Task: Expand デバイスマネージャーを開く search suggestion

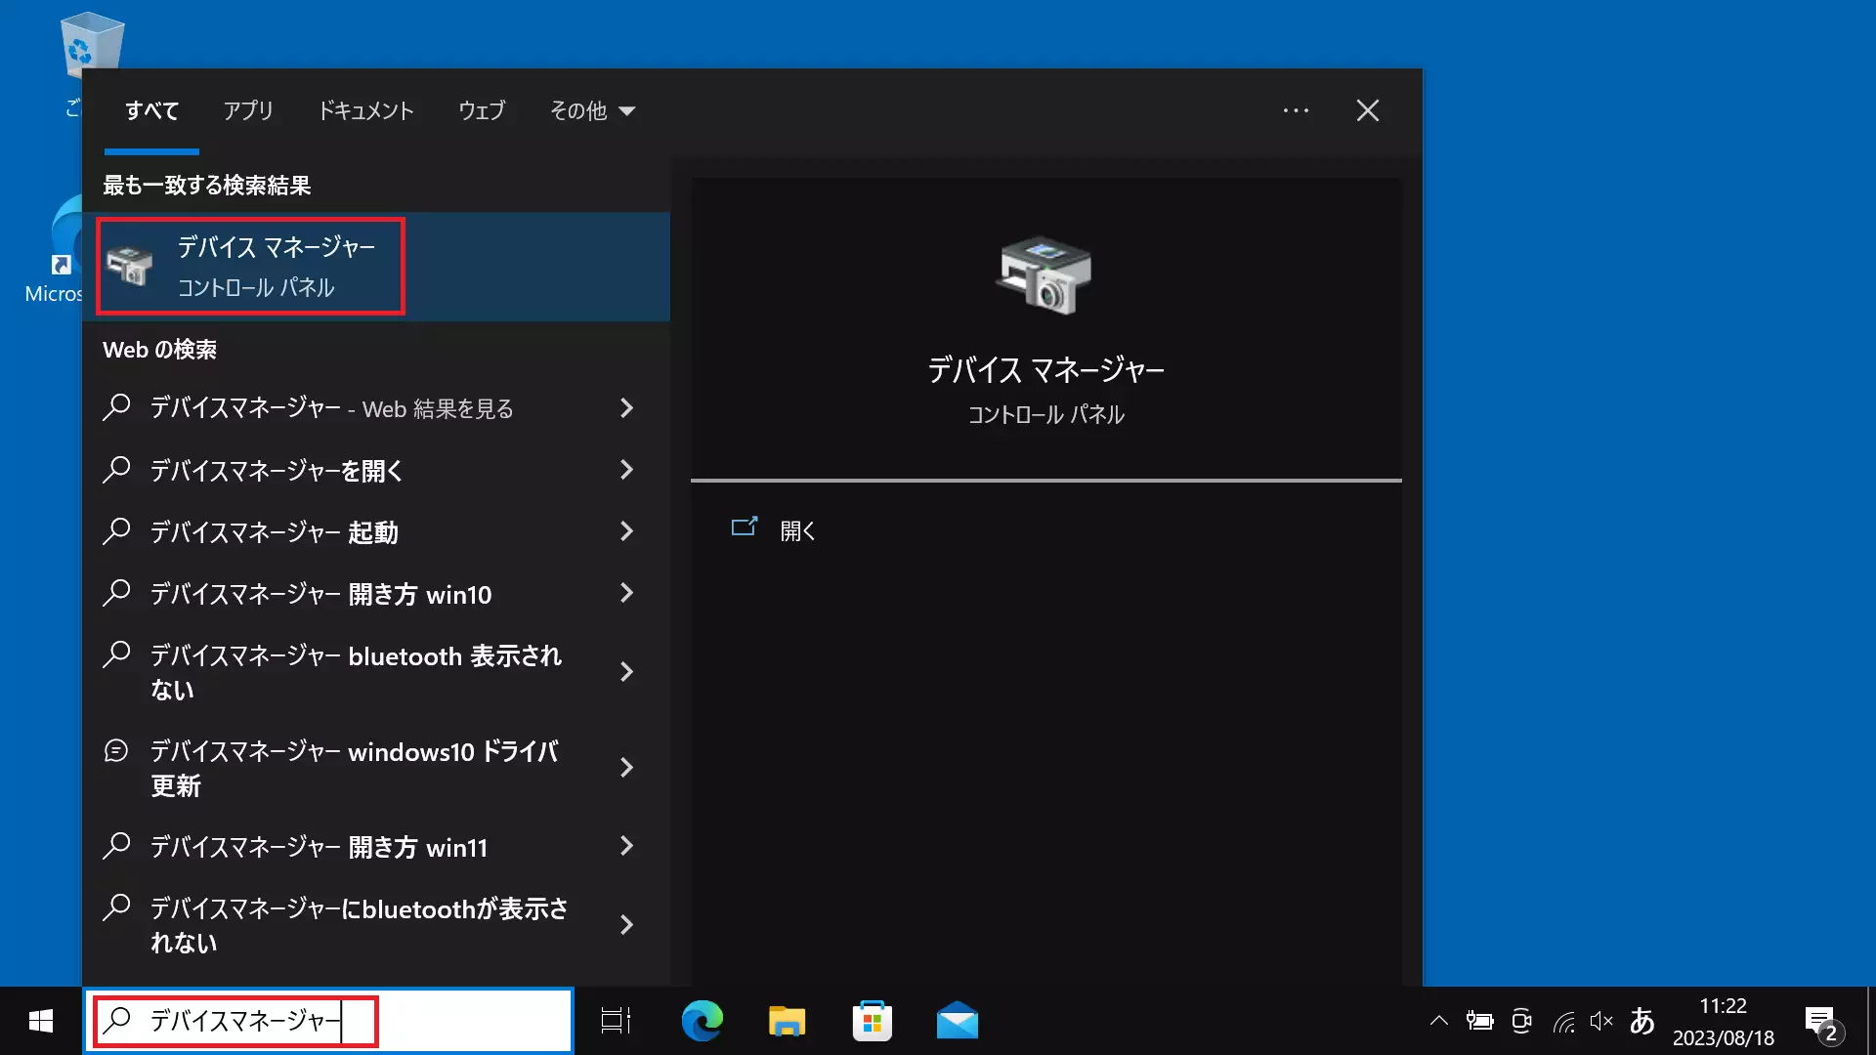Action: (627, 469)
